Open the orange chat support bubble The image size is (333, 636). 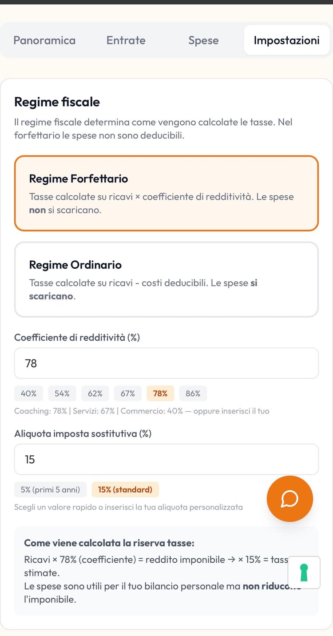[x=289, y=498]
